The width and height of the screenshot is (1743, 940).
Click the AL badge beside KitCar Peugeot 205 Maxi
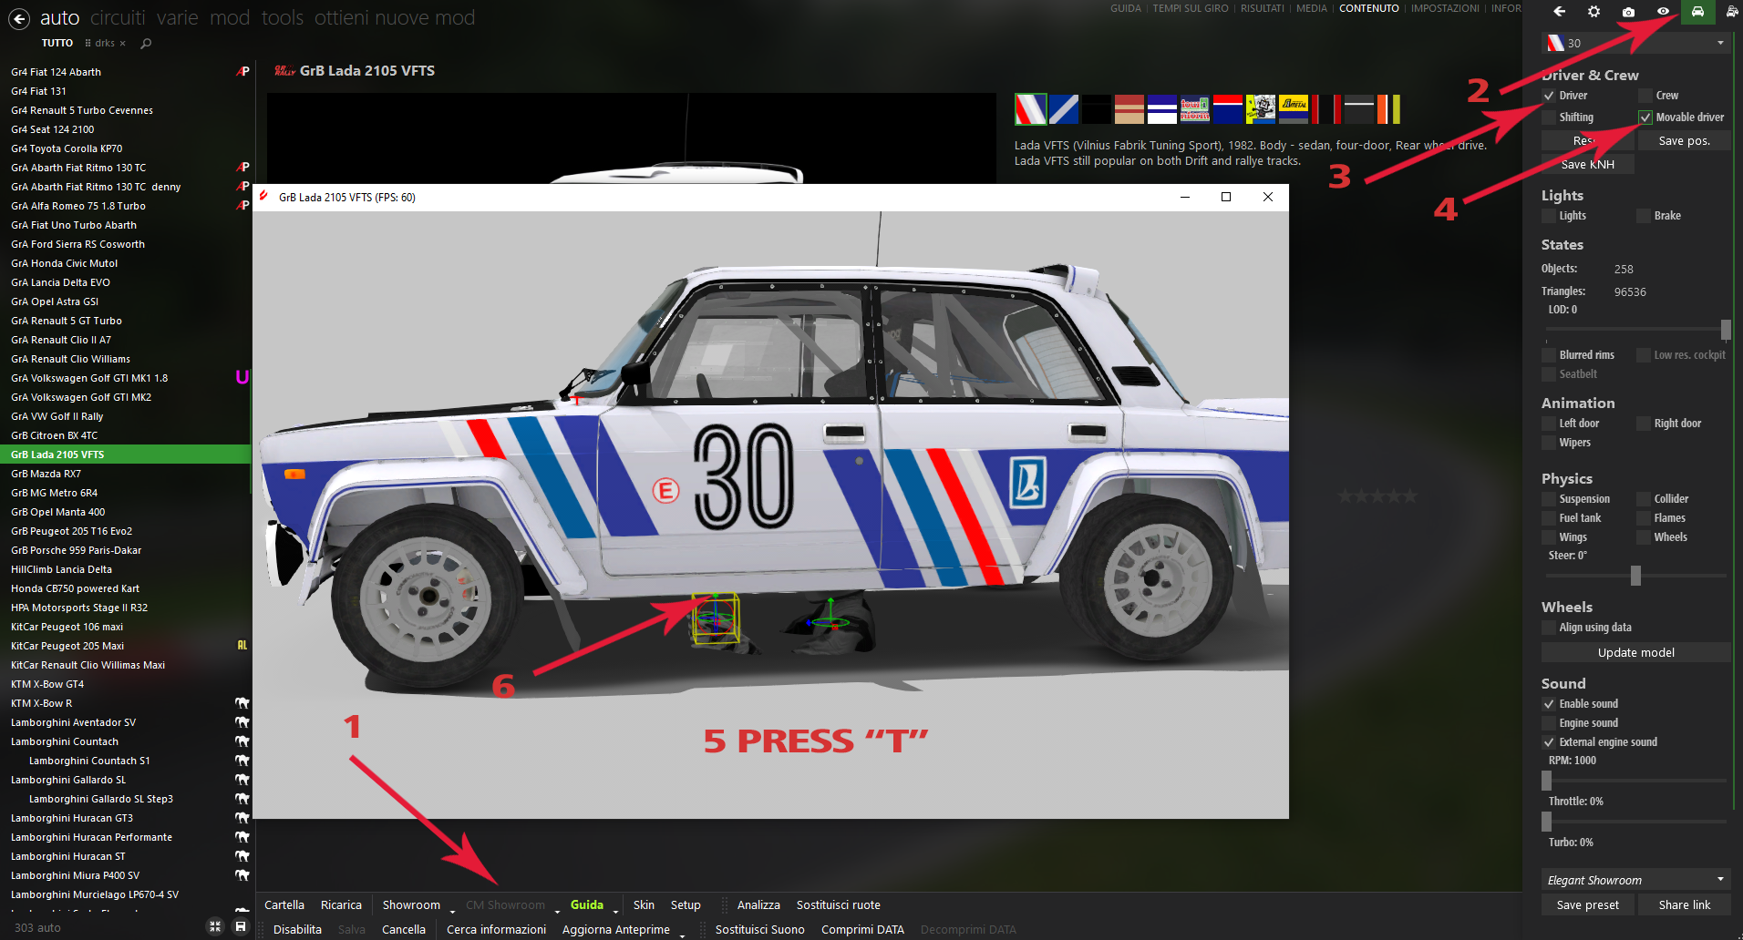[242, 645]
